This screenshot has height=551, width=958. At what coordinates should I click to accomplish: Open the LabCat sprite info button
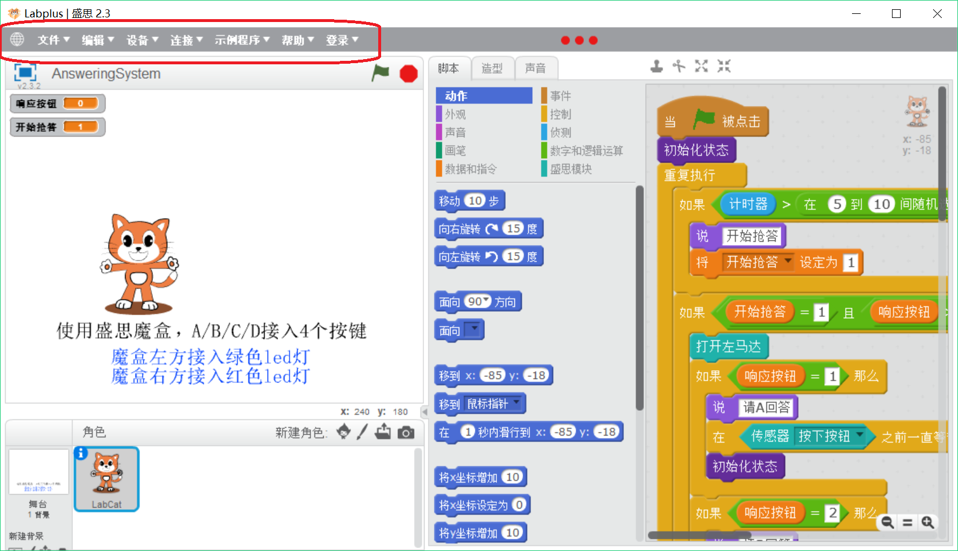pos(81,453)
